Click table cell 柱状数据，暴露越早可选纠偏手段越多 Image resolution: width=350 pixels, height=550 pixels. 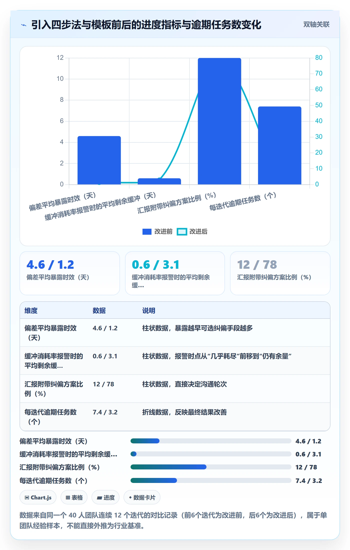197,328
